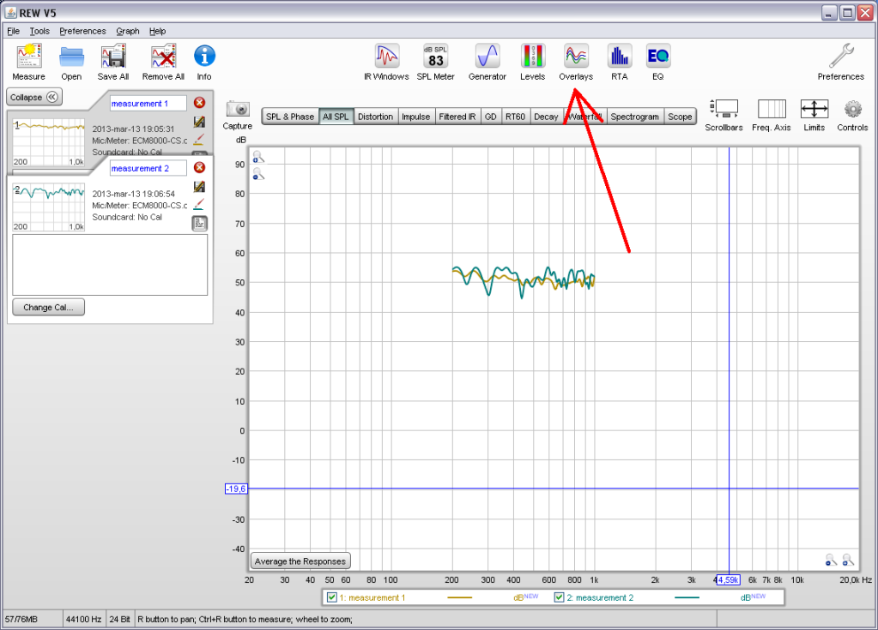Viewport: 878px width, 630px height.
Task: Toggle the Scrollbars display
Action: [724, 110]
